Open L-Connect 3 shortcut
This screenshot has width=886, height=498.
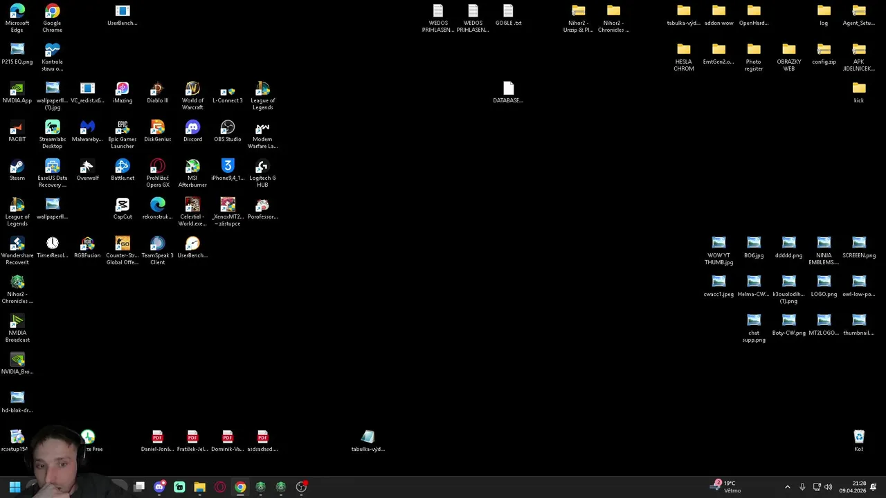pos(228,93)
